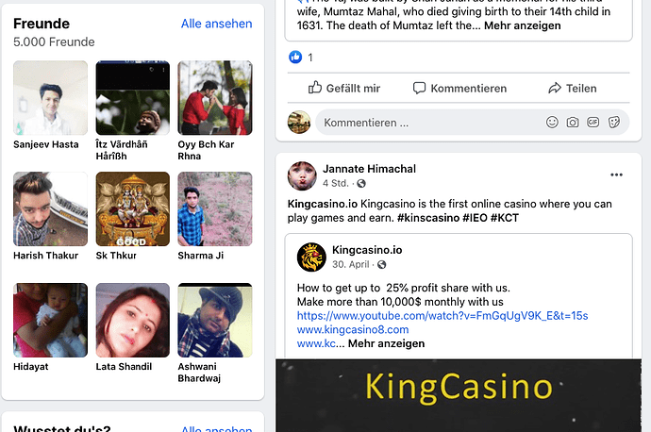
Task: Click the sticker icon in comment field
Action: tap(613, 123)
